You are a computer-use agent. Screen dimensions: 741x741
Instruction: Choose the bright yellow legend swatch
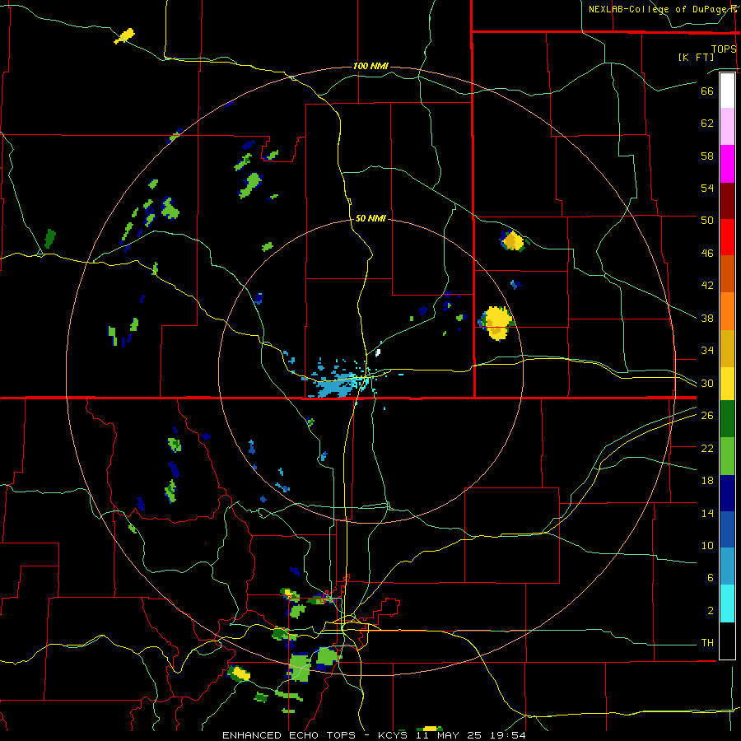[x=727, y=383]
